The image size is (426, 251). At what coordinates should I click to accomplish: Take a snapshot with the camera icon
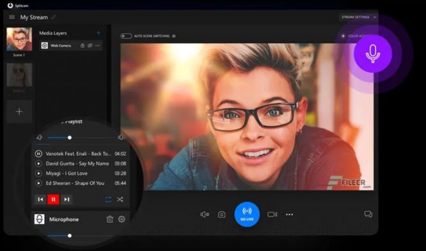(x=222, y=215)
